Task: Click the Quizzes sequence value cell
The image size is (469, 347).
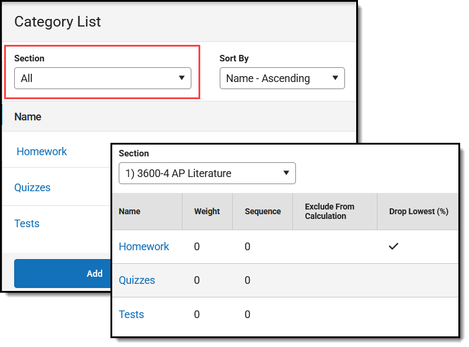Action: [247, 280]
